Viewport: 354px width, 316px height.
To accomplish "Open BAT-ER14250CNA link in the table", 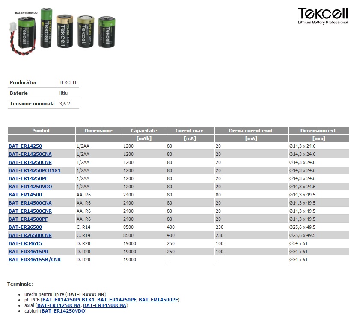I will click(x=30, y=154).
